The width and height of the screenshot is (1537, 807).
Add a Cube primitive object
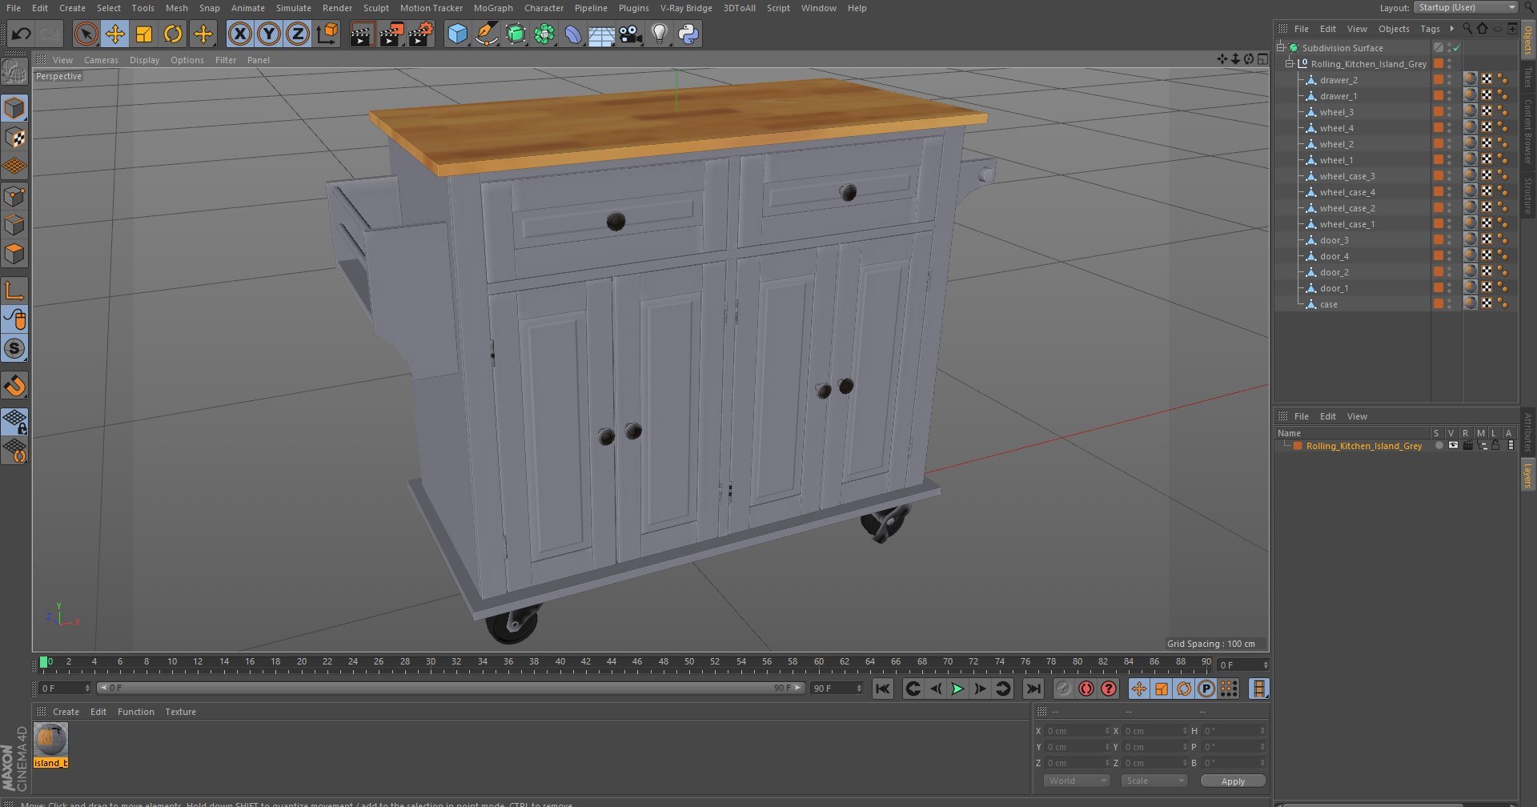point(457,34)
